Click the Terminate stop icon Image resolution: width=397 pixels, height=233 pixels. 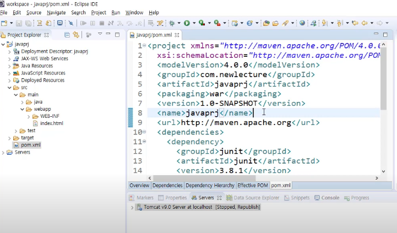click(x=102, y=23)
